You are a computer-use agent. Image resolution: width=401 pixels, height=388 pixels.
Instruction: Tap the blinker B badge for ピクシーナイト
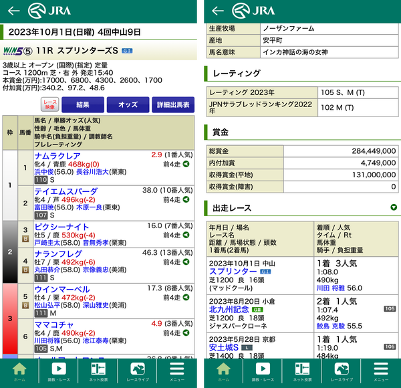[x=25, y=239]
